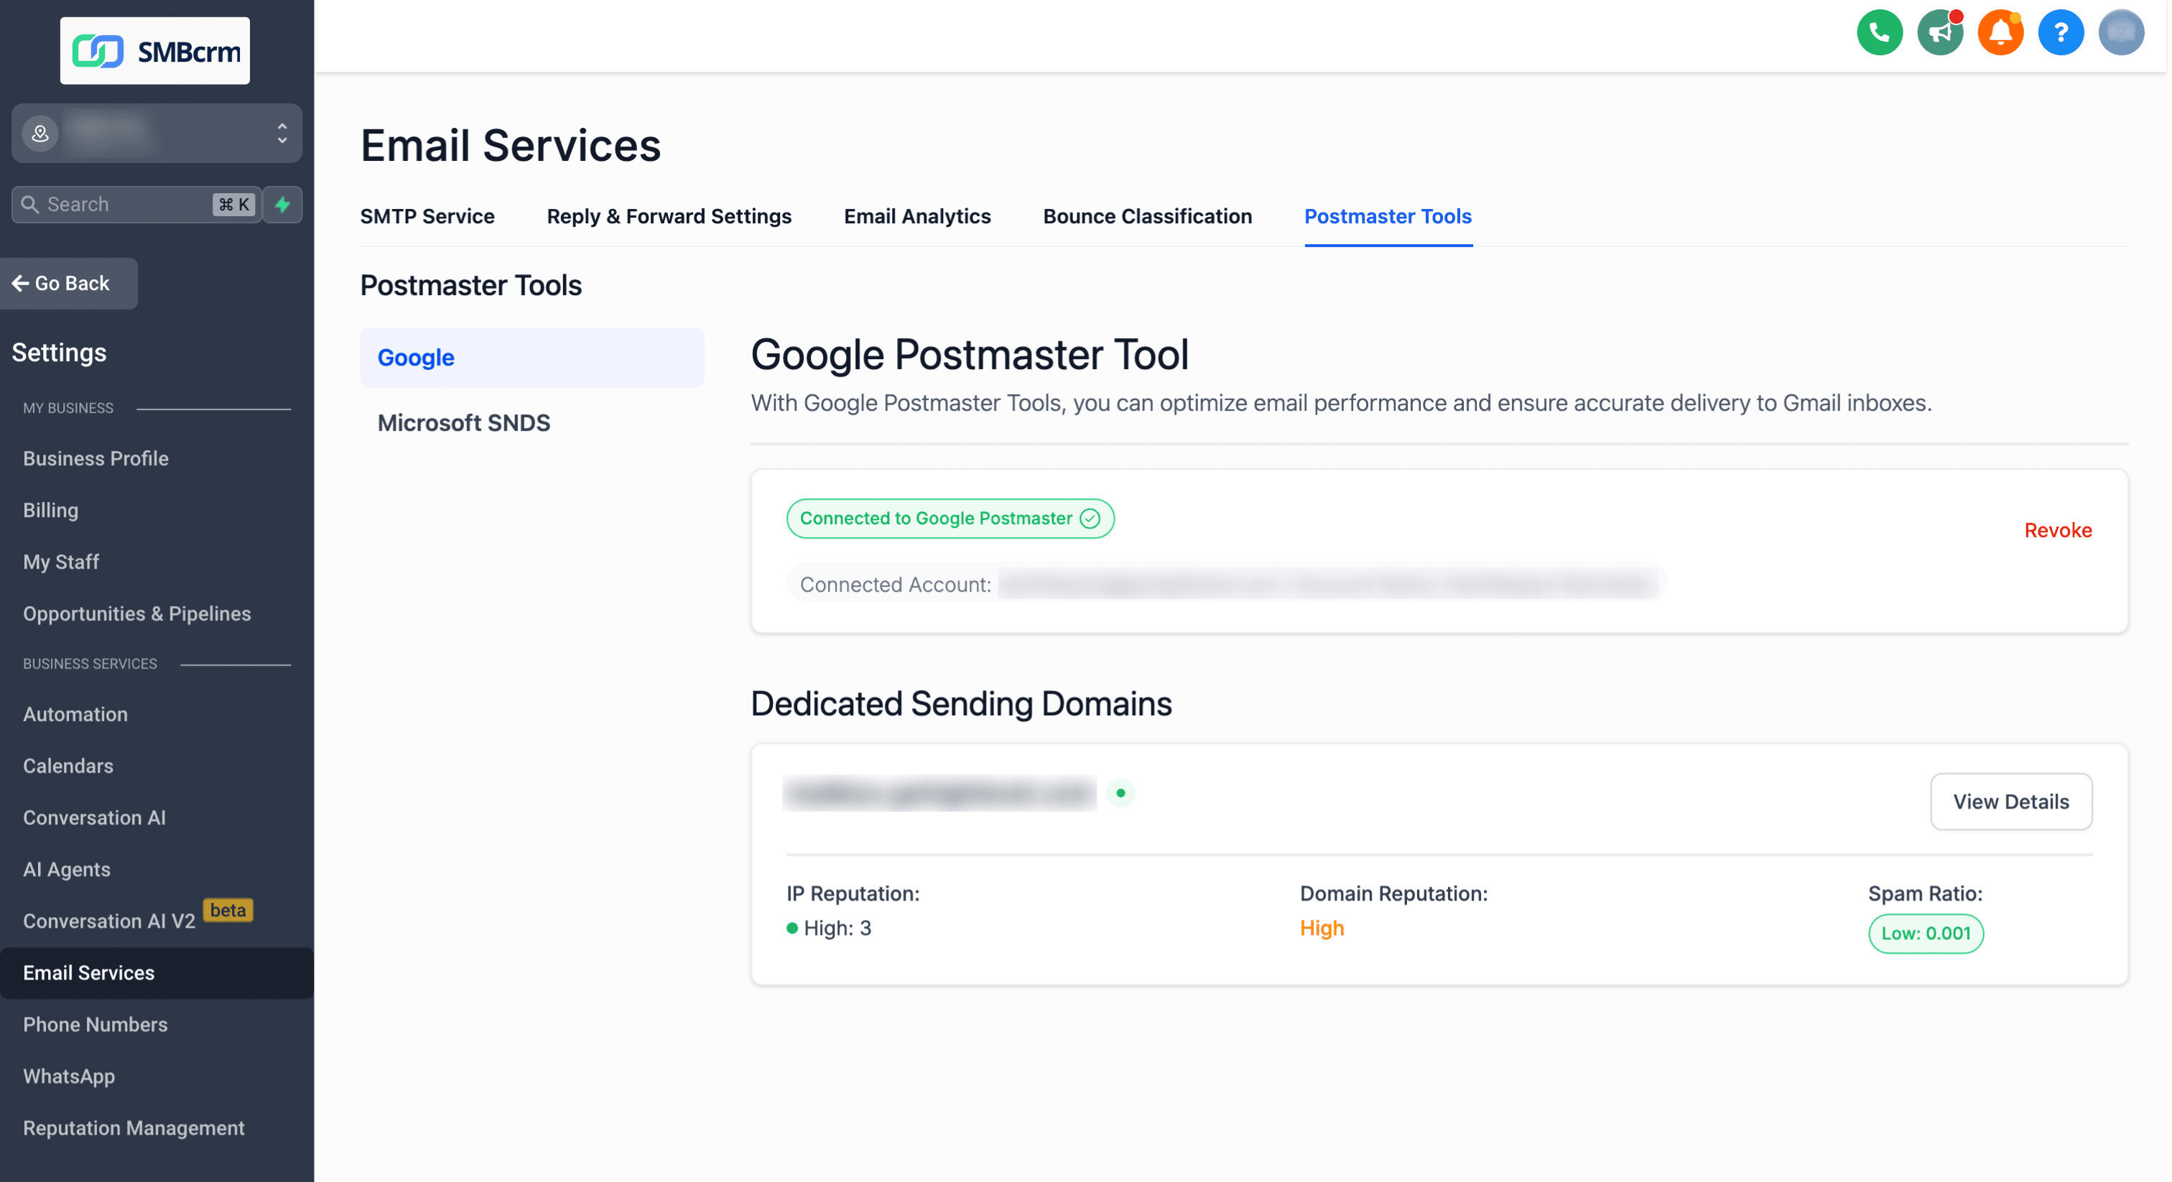The height and width of the screenshot is (1182, 2172).
Task: Expand the account switcher dropdown arrows
Action: pos(282,133)
